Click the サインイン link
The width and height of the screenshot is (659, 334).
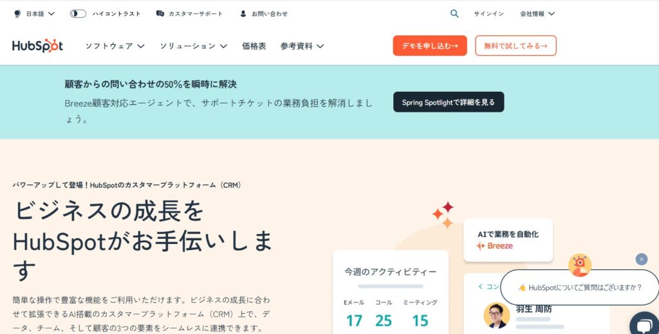(489, 14)
